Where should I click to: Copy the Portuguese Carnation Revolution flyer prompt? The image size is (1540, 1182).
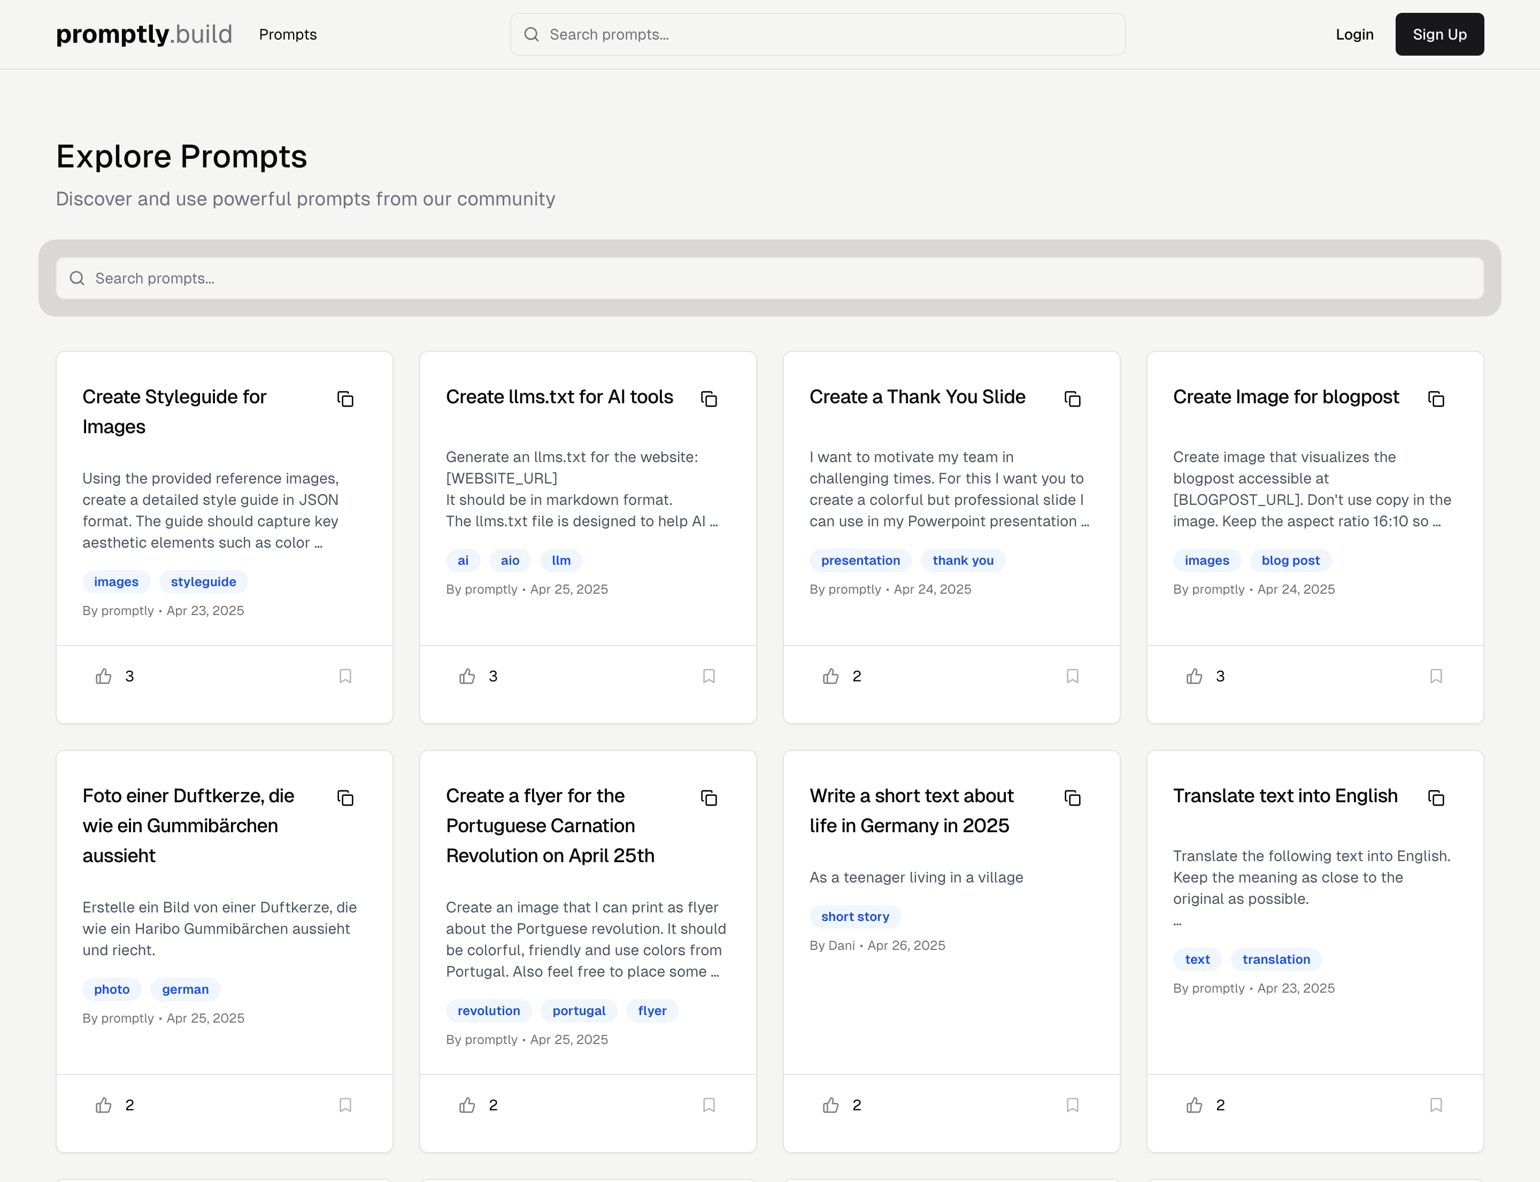tap(709, 798)
